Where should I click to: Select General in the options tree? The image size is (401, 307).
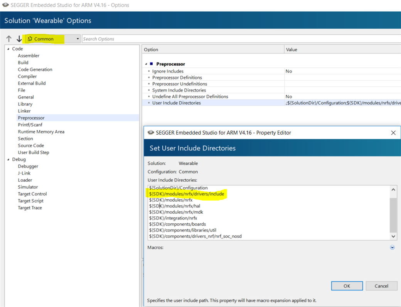click(26, 97)
